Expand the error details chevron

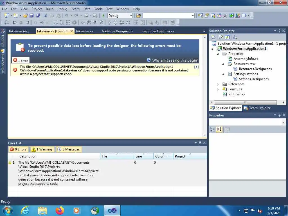196,67
